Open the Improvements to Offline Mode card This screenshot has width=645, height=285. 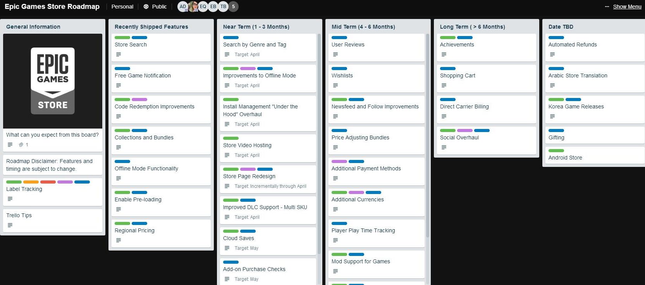click(268, 79)
